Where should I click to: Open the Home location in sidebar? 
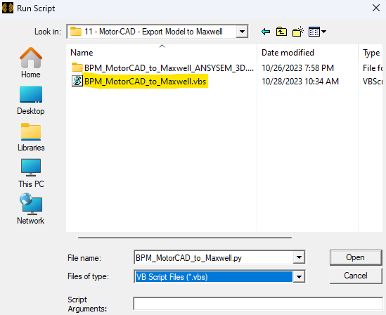pos(31,63)
